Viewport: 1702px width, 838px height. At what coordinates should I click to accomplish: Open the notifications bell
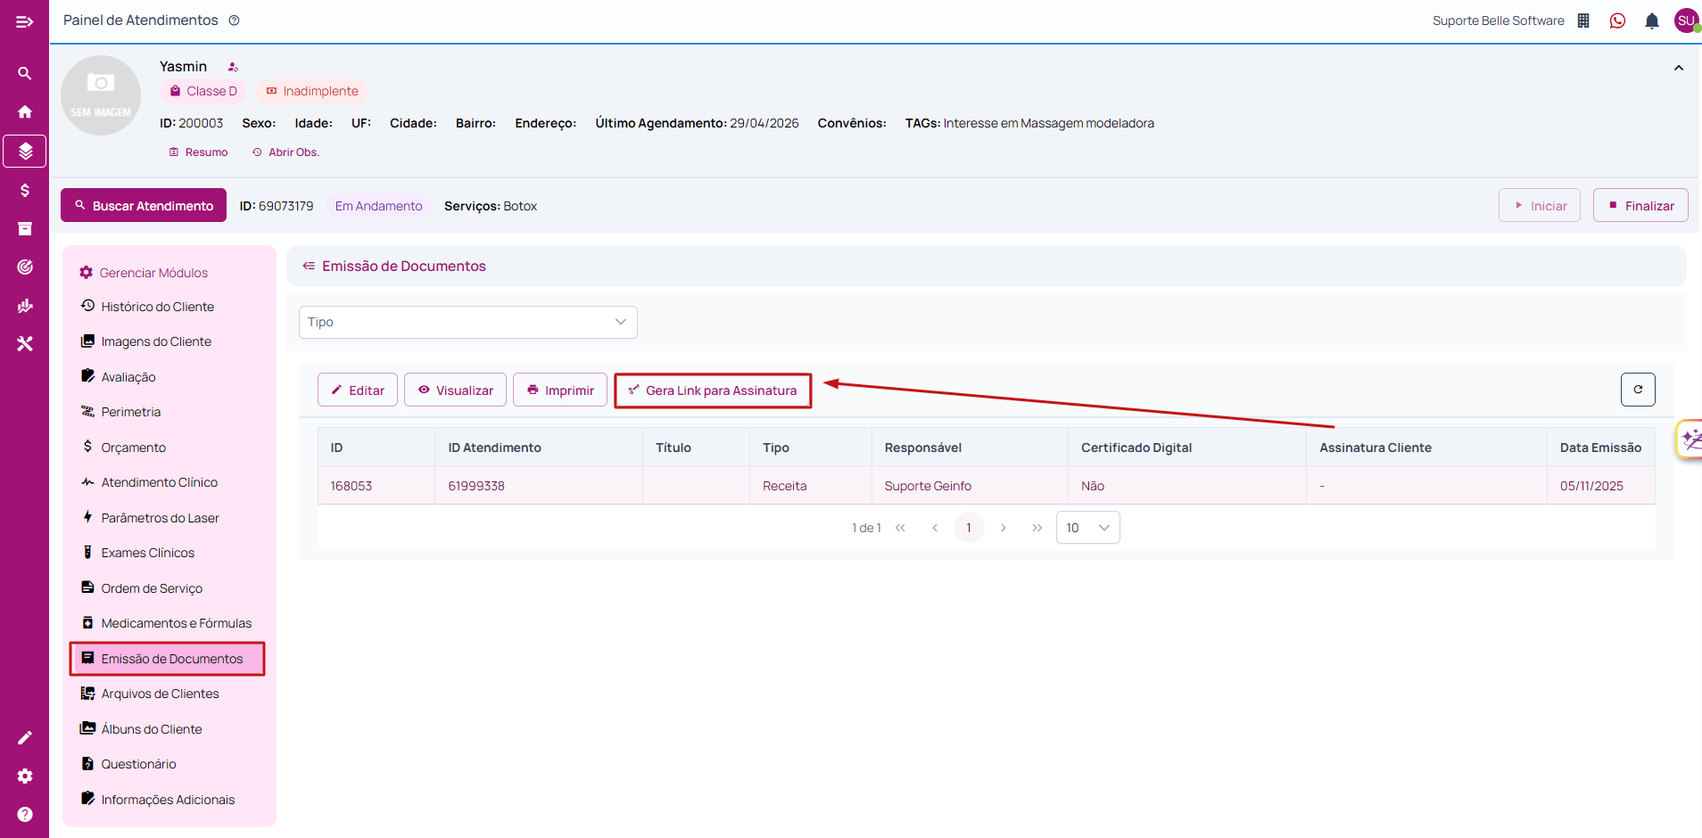pyautogui.click(x=1652, y=21)
